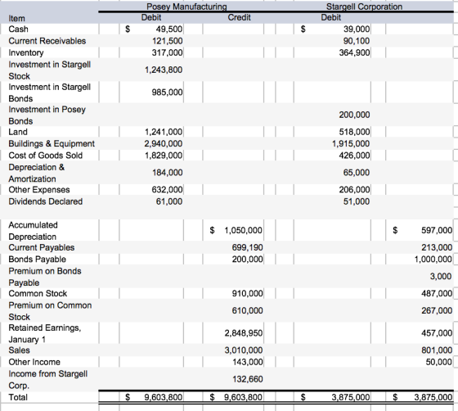
Task: Select Income from Stargell value 132,660
Action: coord(248,379)
